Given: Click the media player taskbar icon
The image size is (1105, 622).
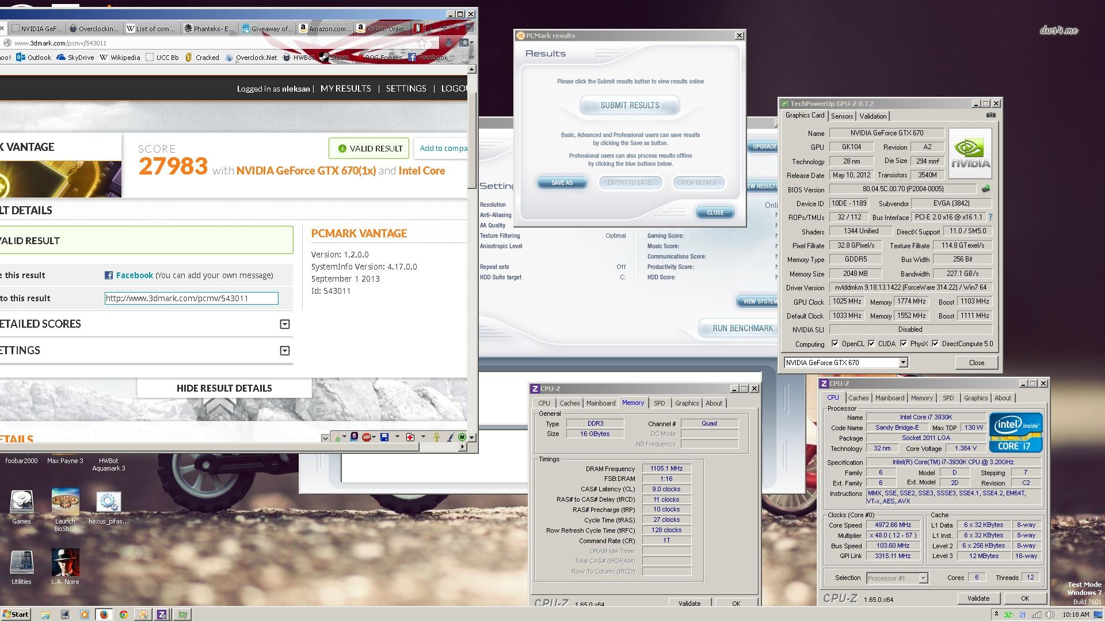Looking at the screenshot, I should [x=84, y=615].
